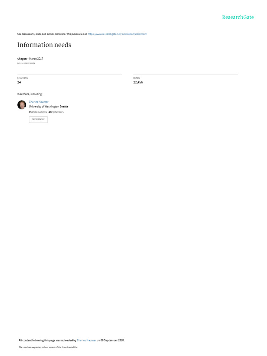267x356 pixels.
Task: Click the 24 citations count
Action: point(19,82)
